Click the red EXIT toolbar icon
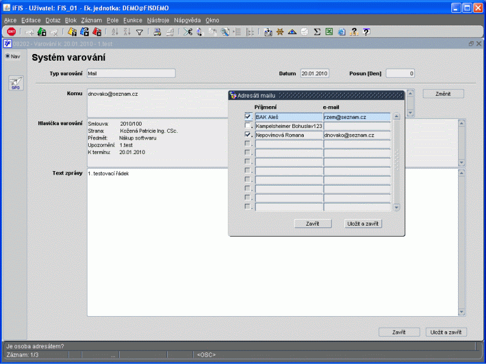 pos(12,32)
